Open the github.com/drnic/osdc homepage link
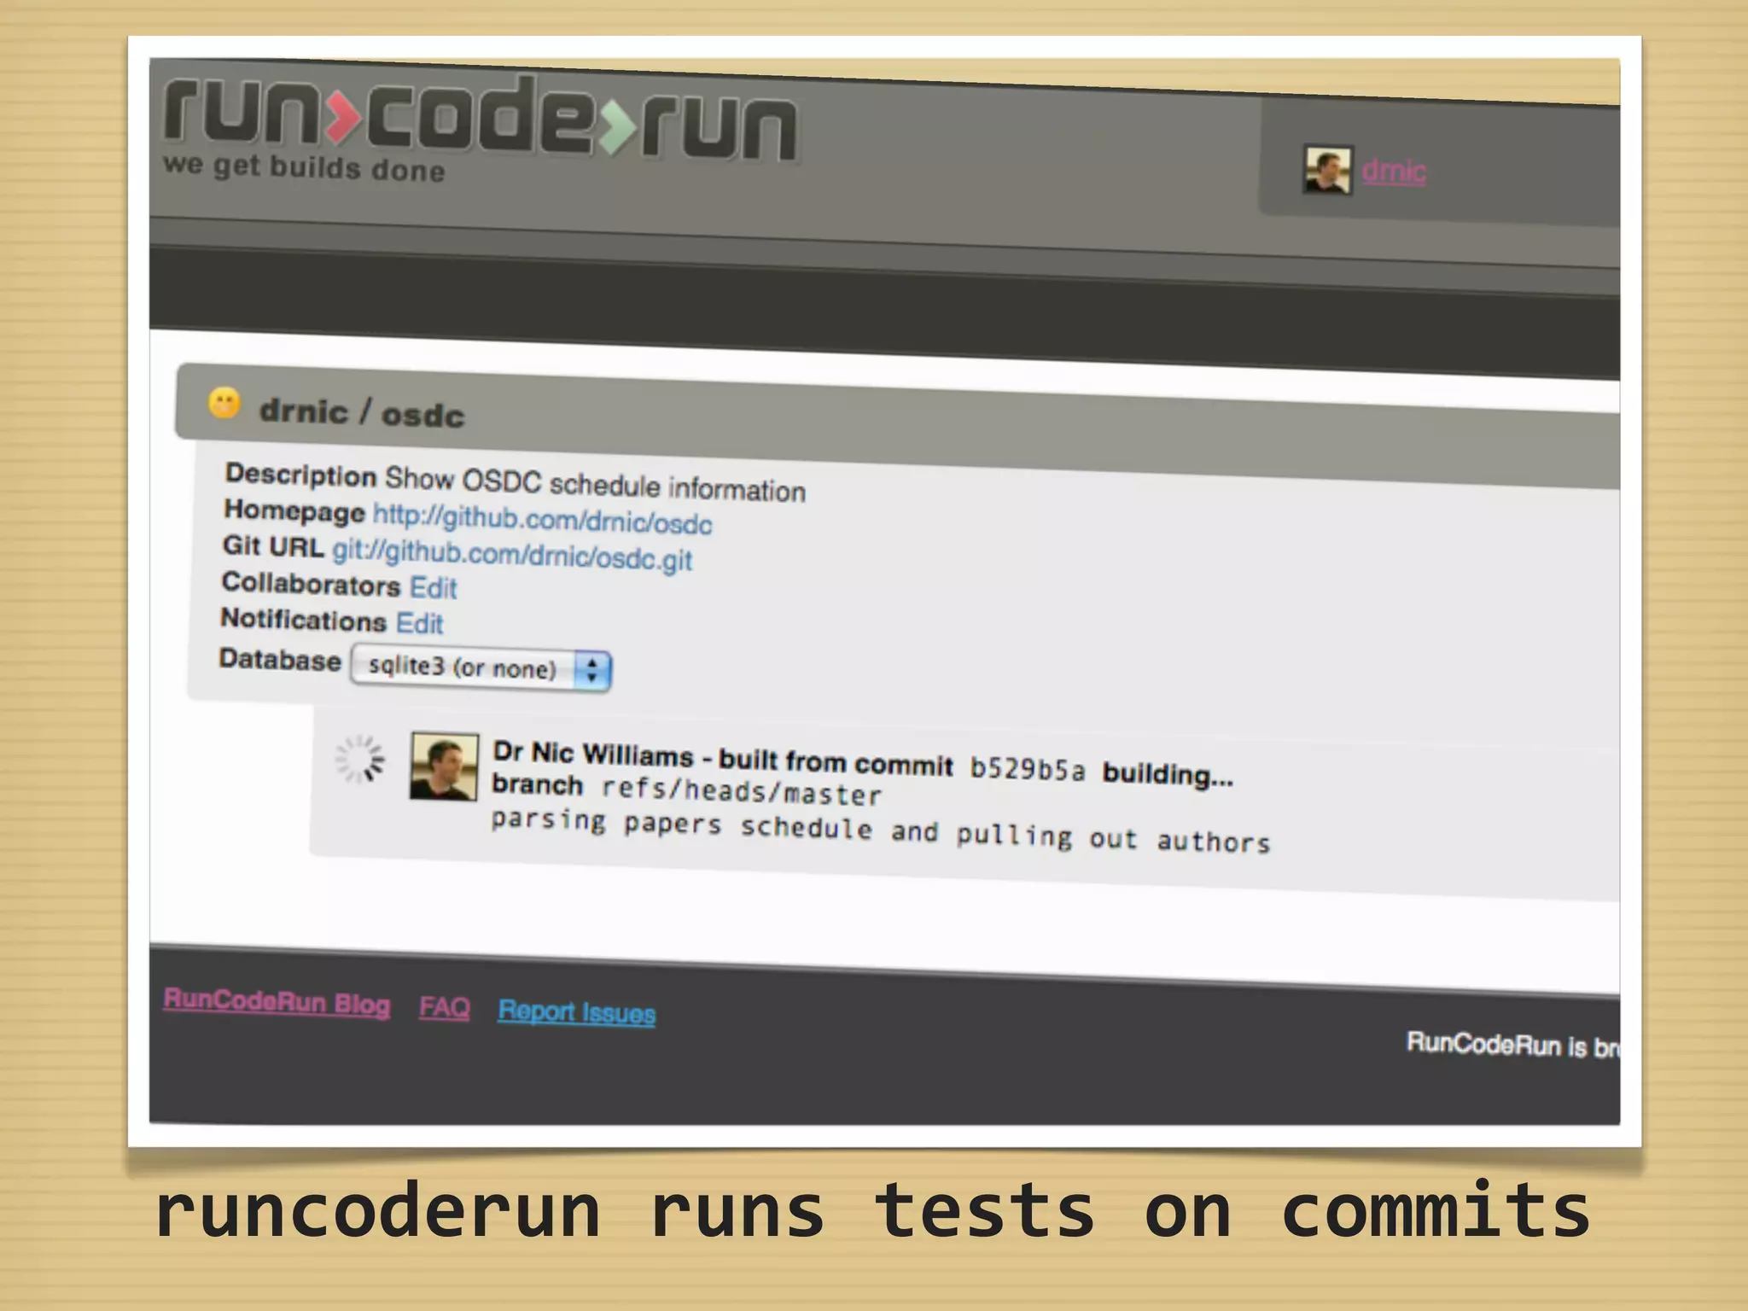This screenshot has width=1748, height=1311. click(x=542, y=518)
